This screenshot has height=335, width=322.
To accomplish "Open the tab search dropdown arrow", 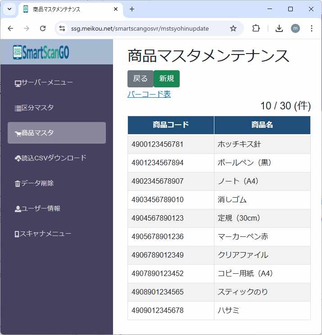I will pos(9,9).
